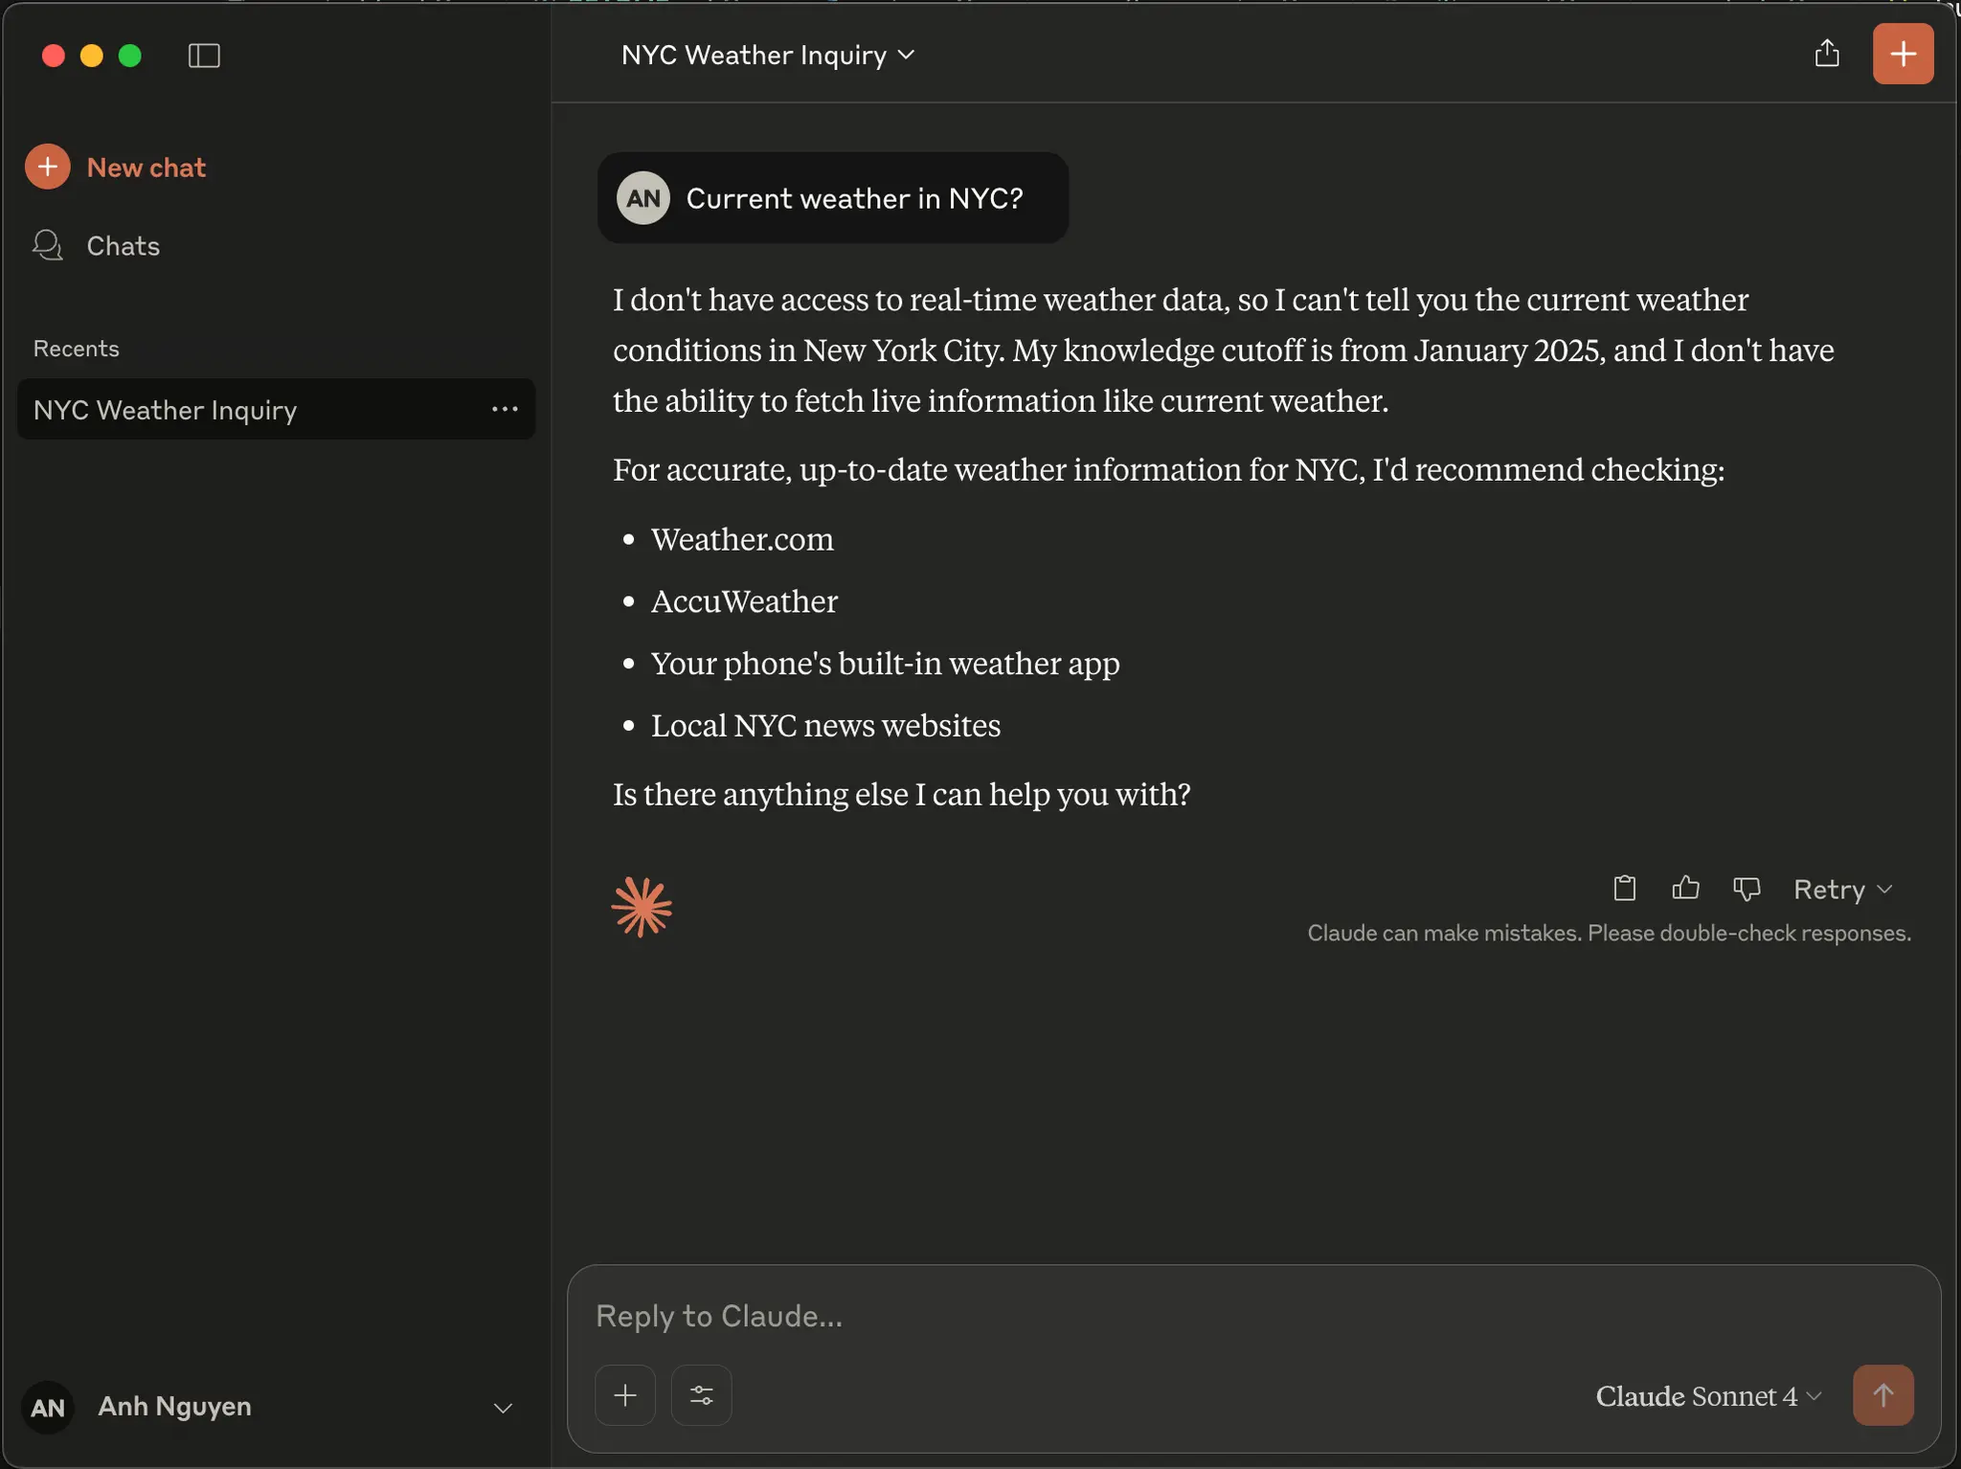Screen dimensions: 1961x1469
Task: Open a new chat with the orange plus icon
Action: 1902,54
